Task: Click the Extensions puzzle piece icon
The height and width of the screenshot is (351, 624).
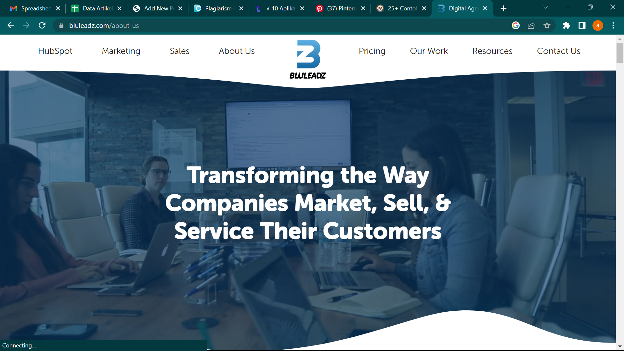Action: (x=566, y=25)
